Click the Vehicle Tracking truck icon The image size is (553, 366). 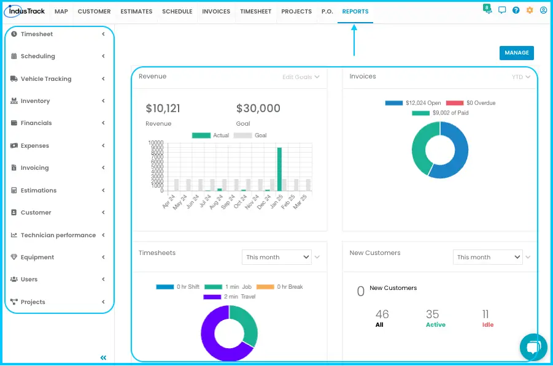pyautogui.click(x=14, y=78)
